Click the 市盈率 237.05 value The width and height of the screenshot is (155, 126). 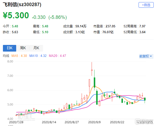(110, 26)
